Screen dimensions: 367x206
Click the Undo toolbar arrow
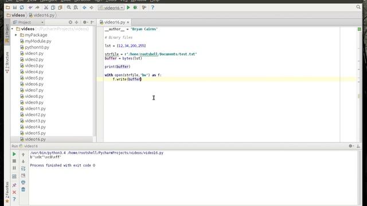coord(30,7)
